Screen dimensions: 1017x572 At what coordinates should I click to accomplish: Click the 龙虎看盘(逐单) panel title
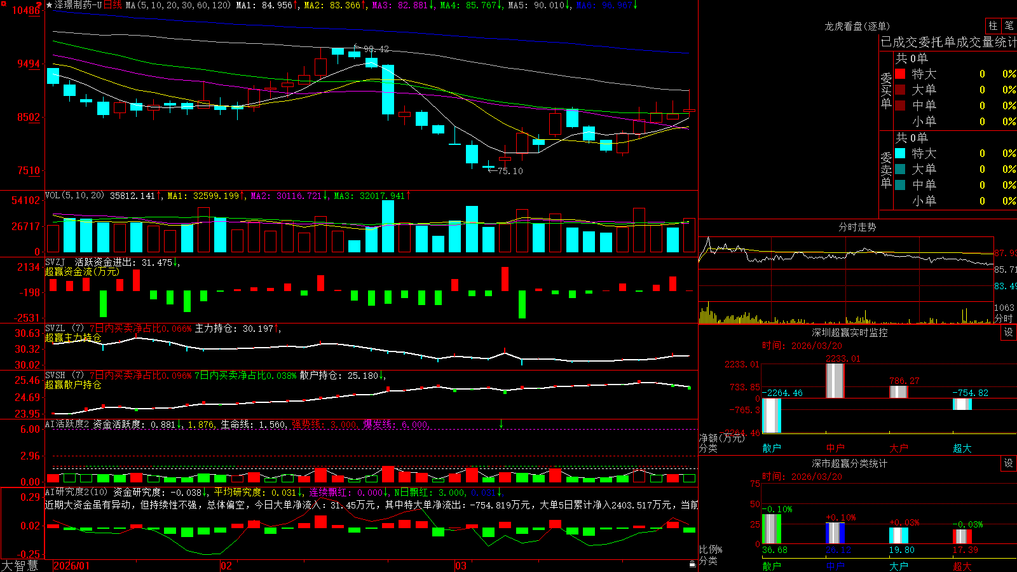pyautogui.click(x=857, y=26)
